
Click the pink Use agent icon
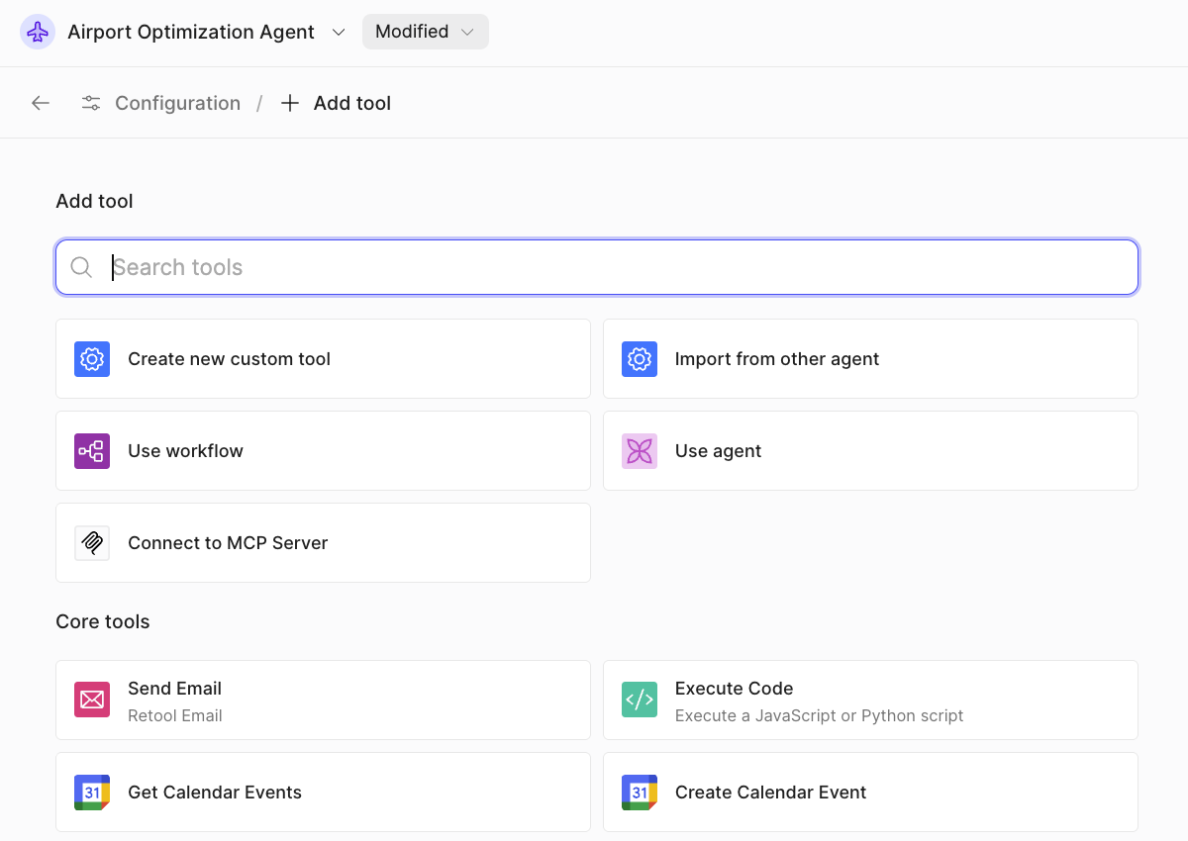(x=639, y=450)
